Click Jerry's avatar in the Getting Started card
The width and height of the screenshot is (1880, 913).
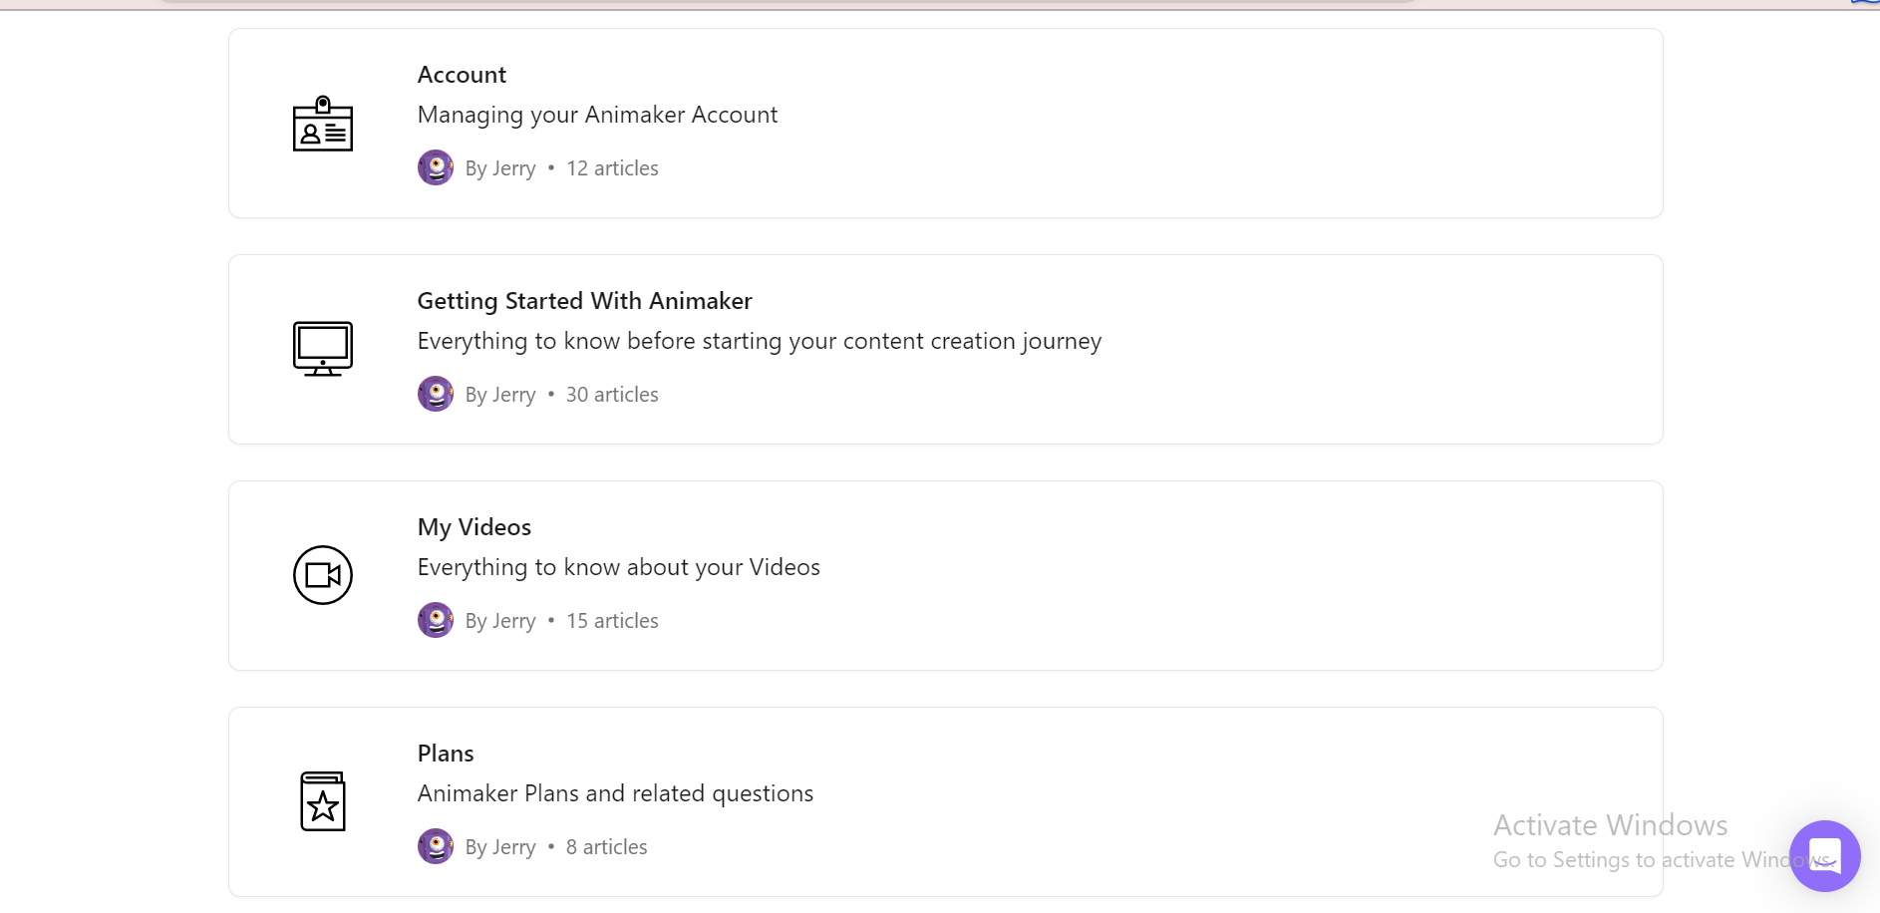click(435, 394)
